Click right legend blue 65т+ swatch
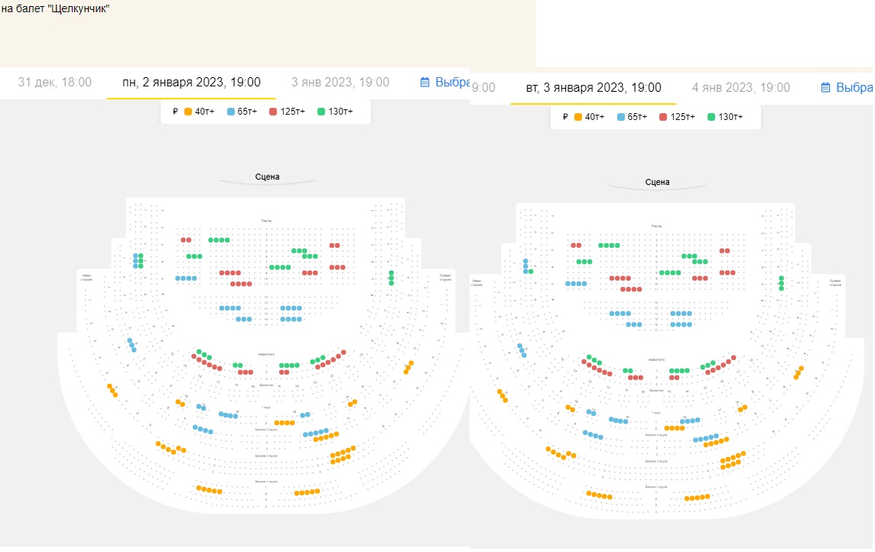The height and width of the screenshot is (552, 875). pyautogui.click(x=621, y=117)
